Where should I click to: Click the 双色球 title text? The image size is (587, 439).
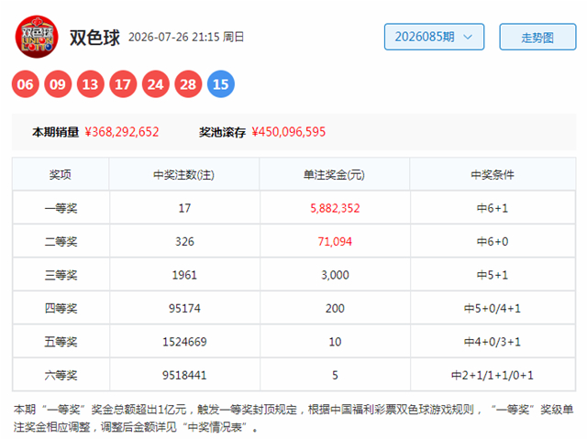point(94,38)
